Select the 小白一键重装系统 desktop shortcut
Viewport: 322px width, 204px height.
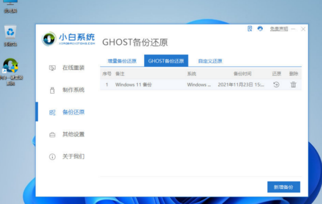[11, 72]
